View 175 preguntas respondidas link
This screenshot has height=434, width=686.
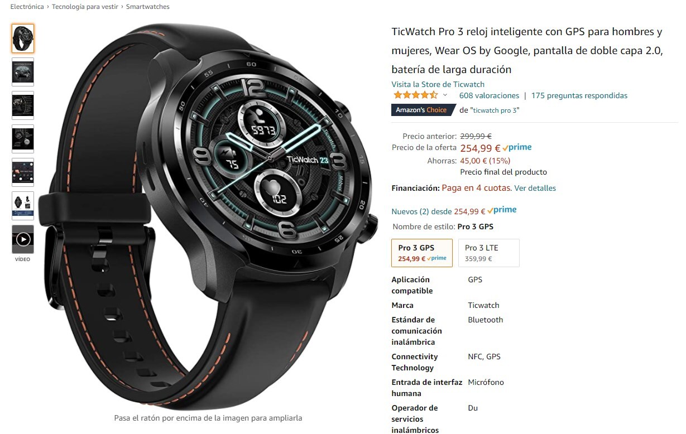[579, 95]
